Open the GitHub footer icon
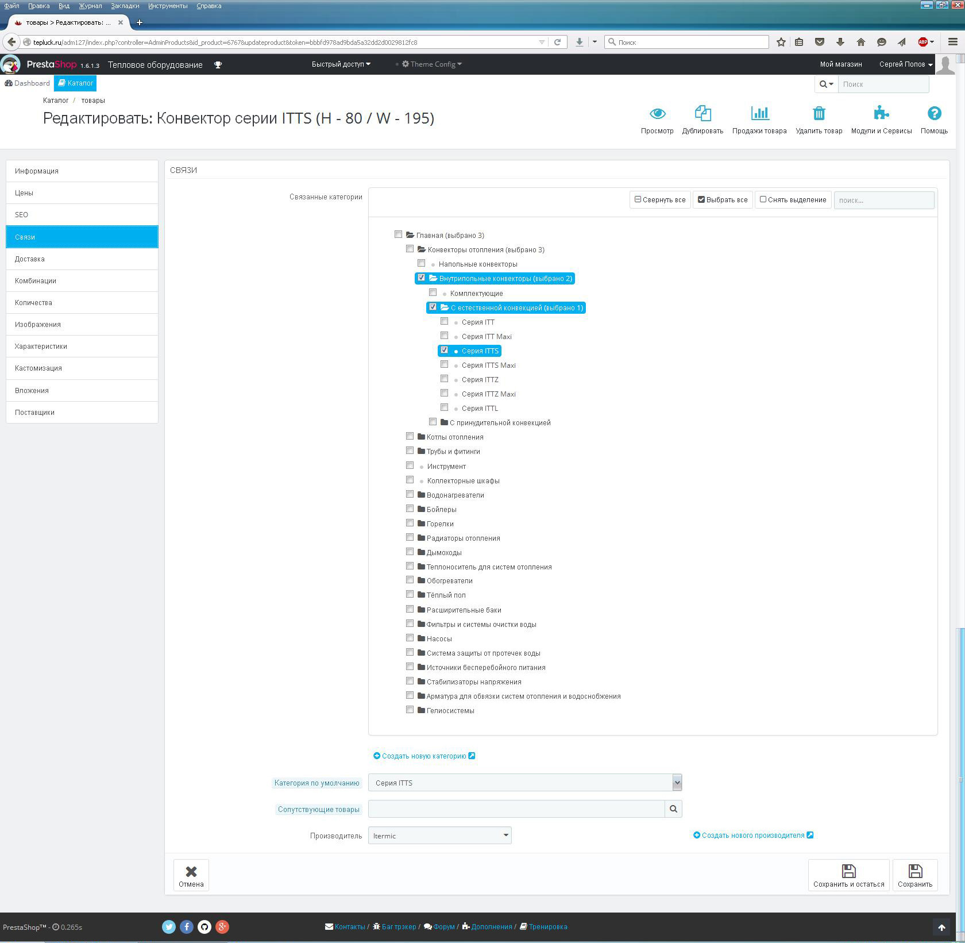The height and width of the screenshot is (943, 965). [204, 926]
